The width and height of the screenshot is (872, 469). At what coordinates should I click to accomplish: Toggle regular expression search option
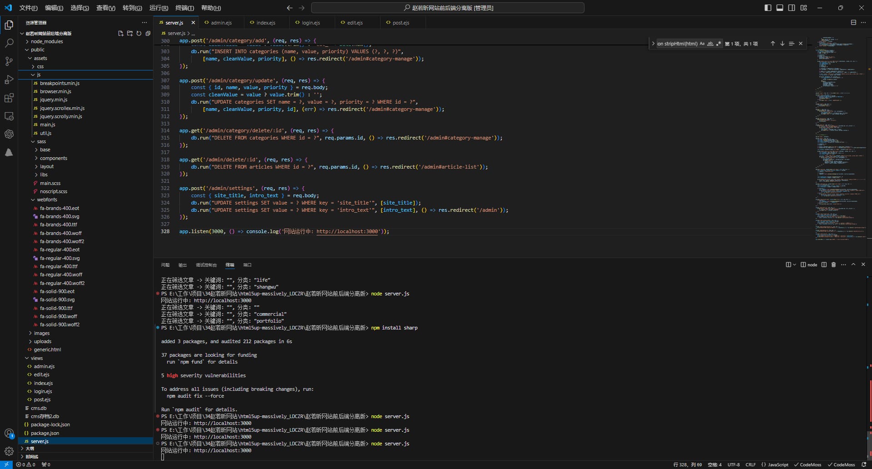coord(718,44)
